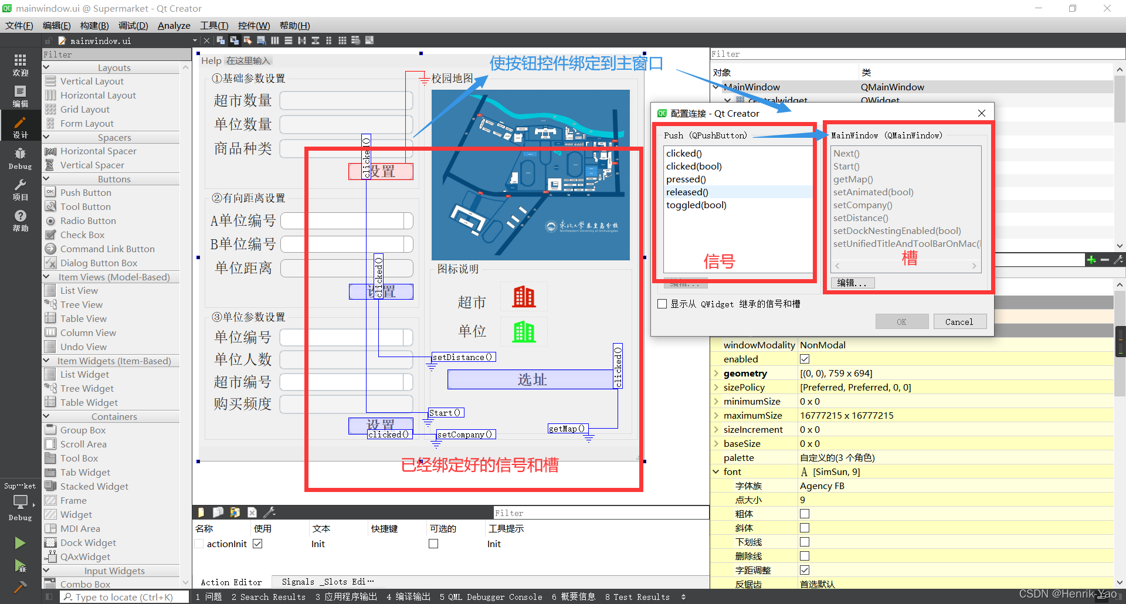Switch to the Action Editor tab
This screenshot has width=1126, height=604.
pyautogui.click(x=231, y=582)
